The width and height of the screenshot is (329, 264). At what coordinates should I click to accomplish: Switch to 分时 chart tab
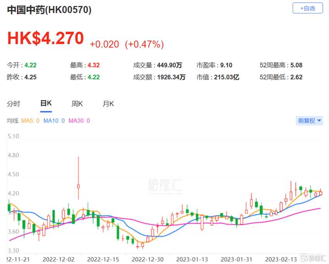click(14, 104)
